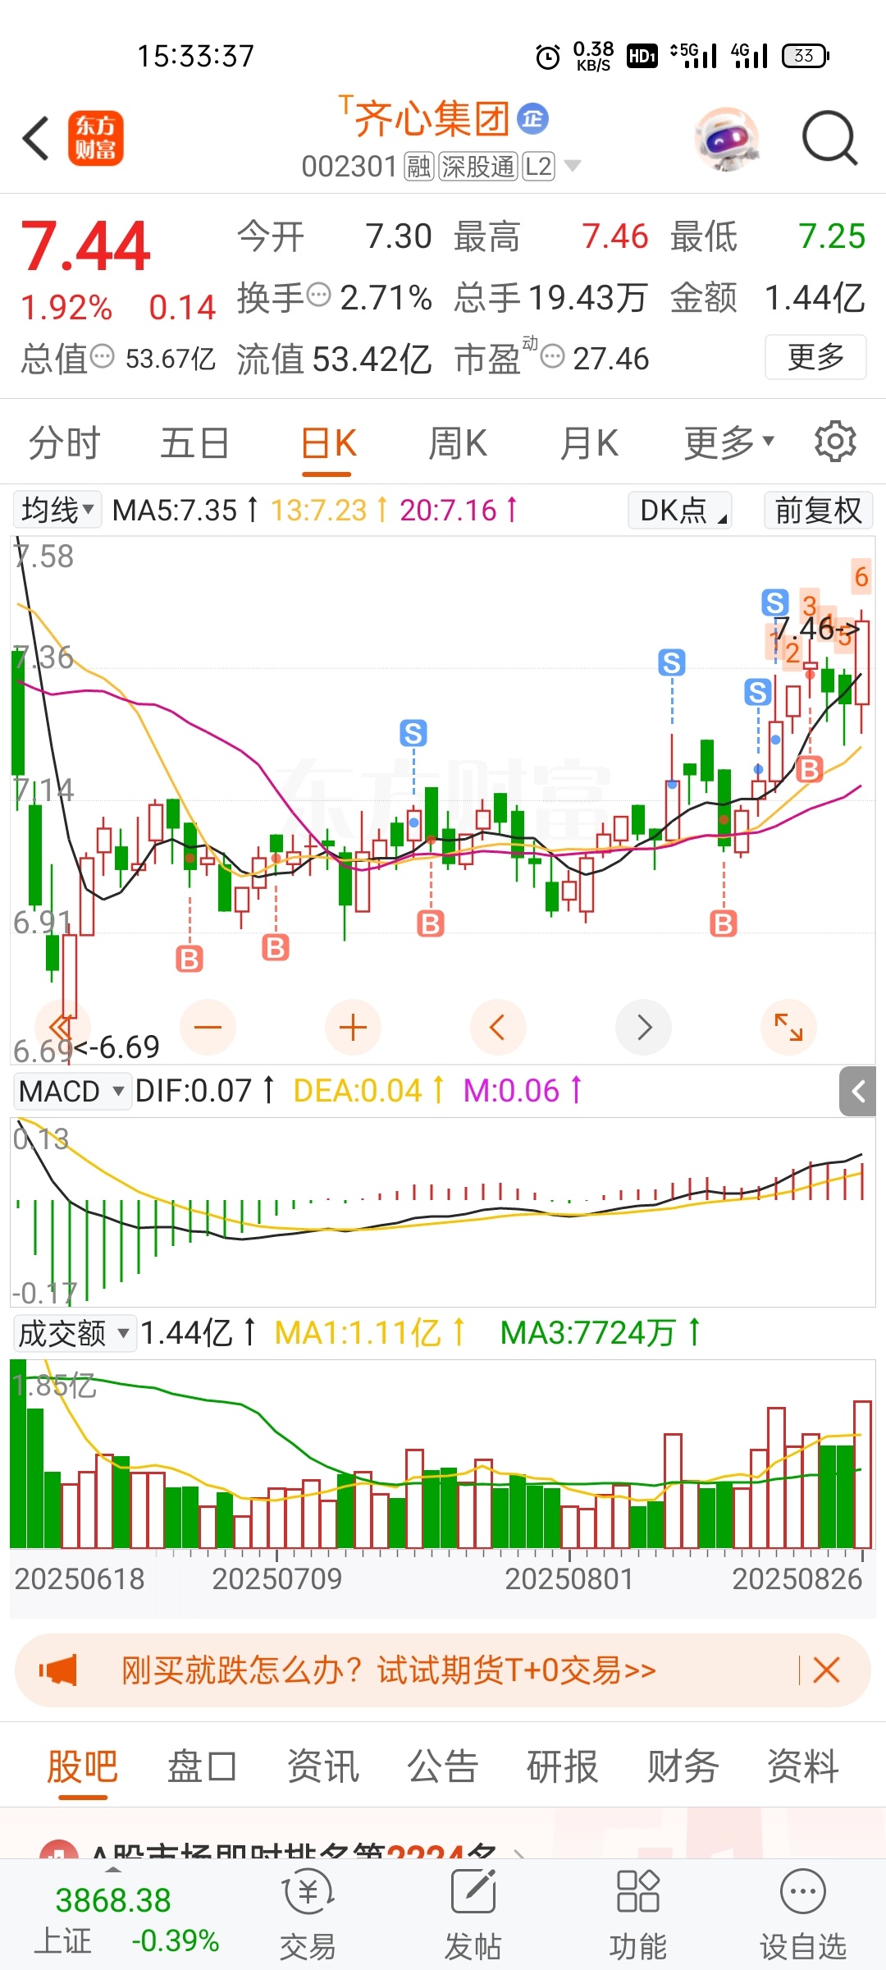Open the 成交额 indicator dropdown
This screenshot has width=886, height=1970.
tap(74, 1333)
